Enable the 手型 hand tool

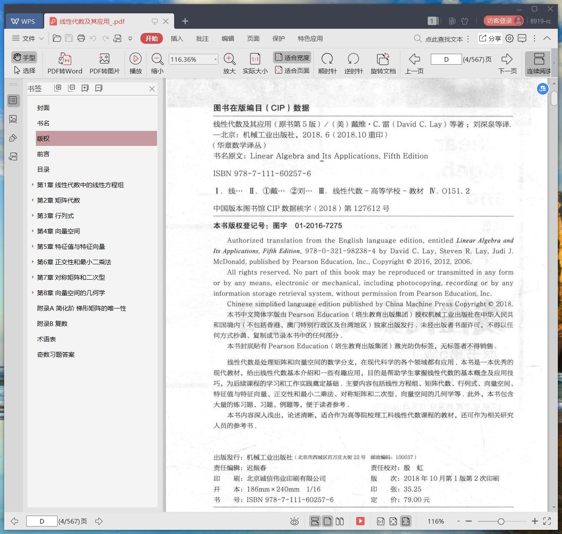24,57
